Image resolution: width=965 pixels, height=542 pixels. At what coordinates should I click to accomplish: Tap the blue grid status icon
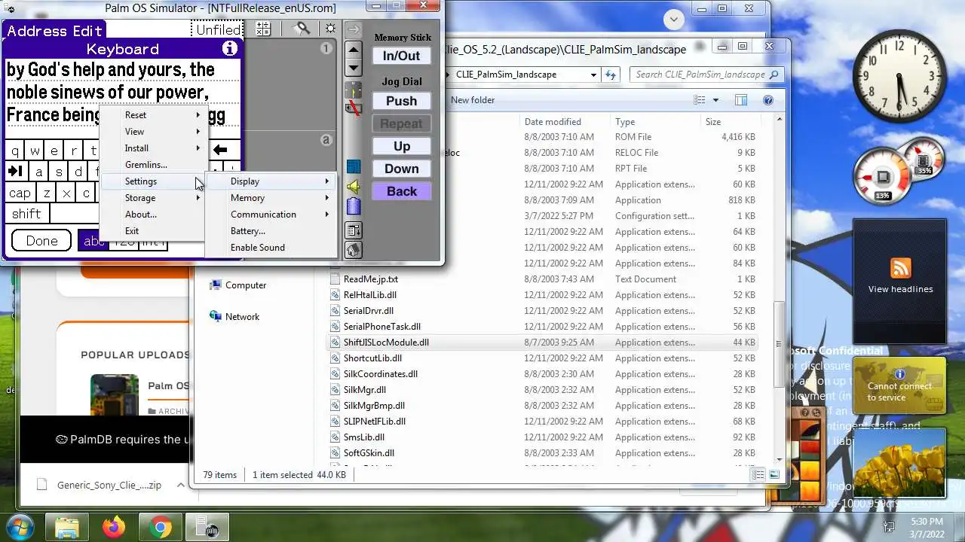click(354, 166)
